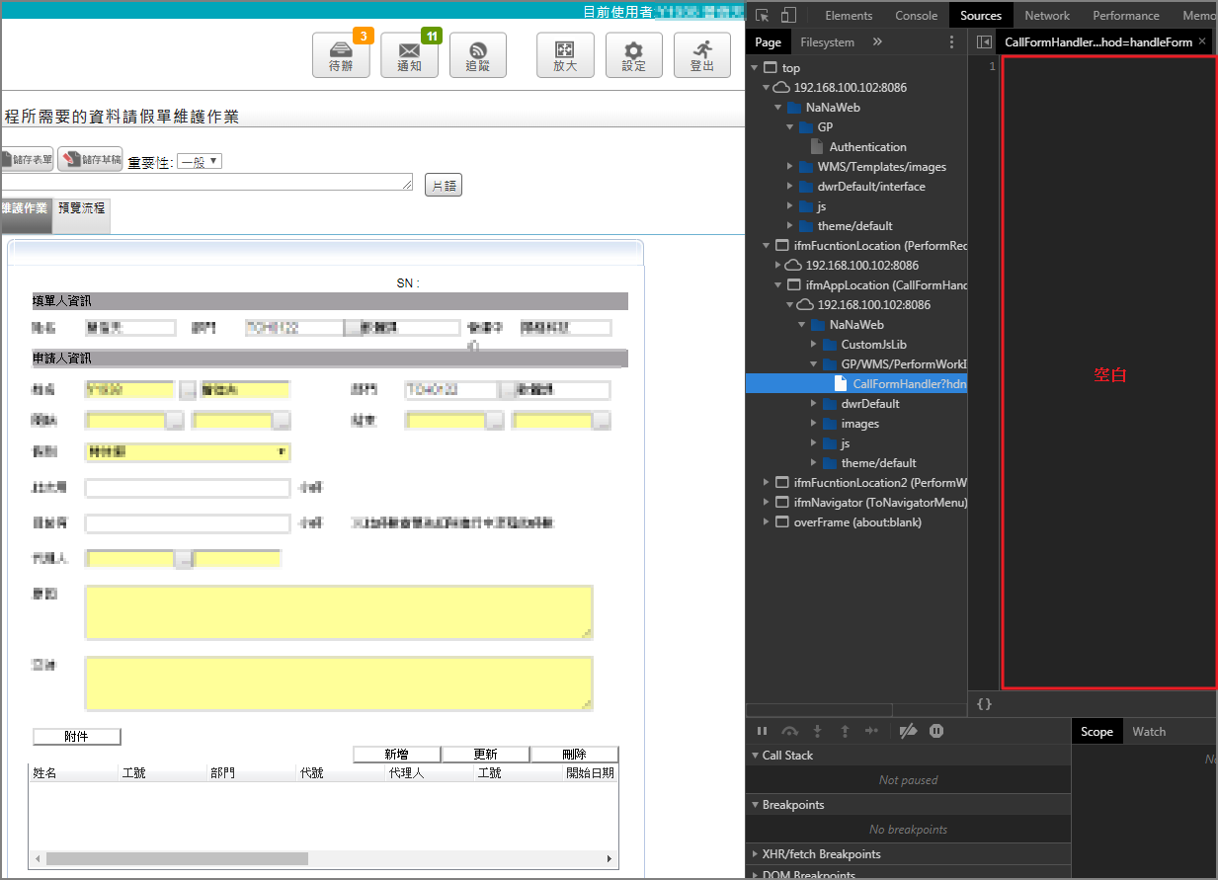The height and width of the screenshot is (880, 1218).
Task: Open 設定 settings gear button
Action: click(x=633, y=55)
